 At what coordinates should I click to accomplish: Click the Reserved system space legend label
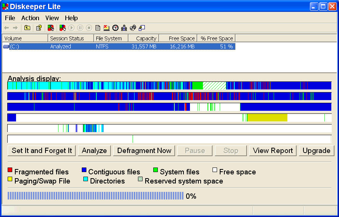[184, 181]
